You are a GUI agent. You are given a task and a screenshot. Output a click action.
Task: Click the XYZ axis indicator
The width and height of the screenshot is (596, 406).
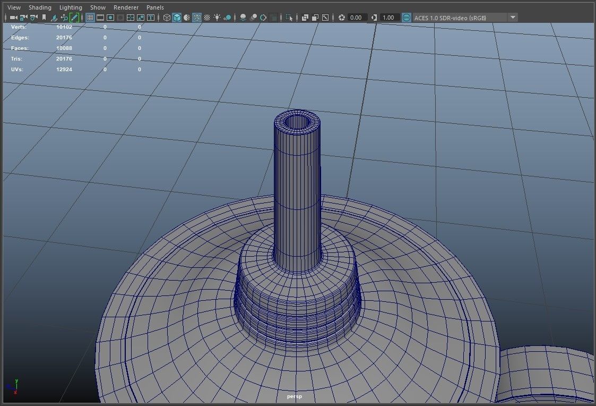(x=12, y=386)
